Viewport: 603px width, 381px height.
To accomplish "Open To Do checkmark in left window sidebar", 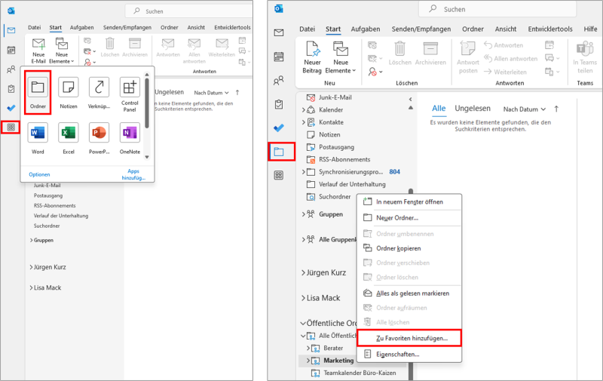I will pyautogui.click(x=11, y=108).
